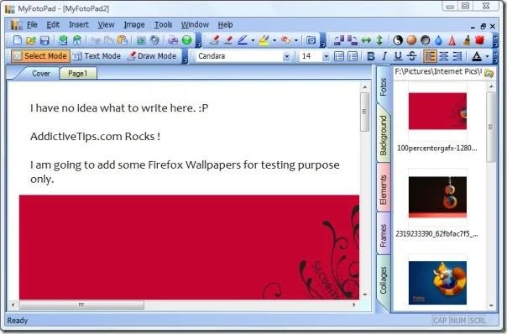
Task: Toggle underline formatting
Action: [398, 56]
